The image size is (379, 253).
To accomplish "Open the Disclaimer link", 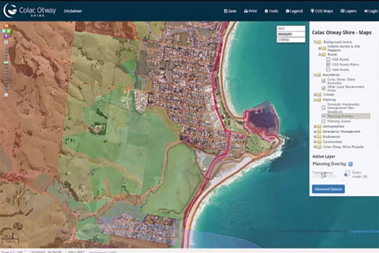I will point(73,11).
